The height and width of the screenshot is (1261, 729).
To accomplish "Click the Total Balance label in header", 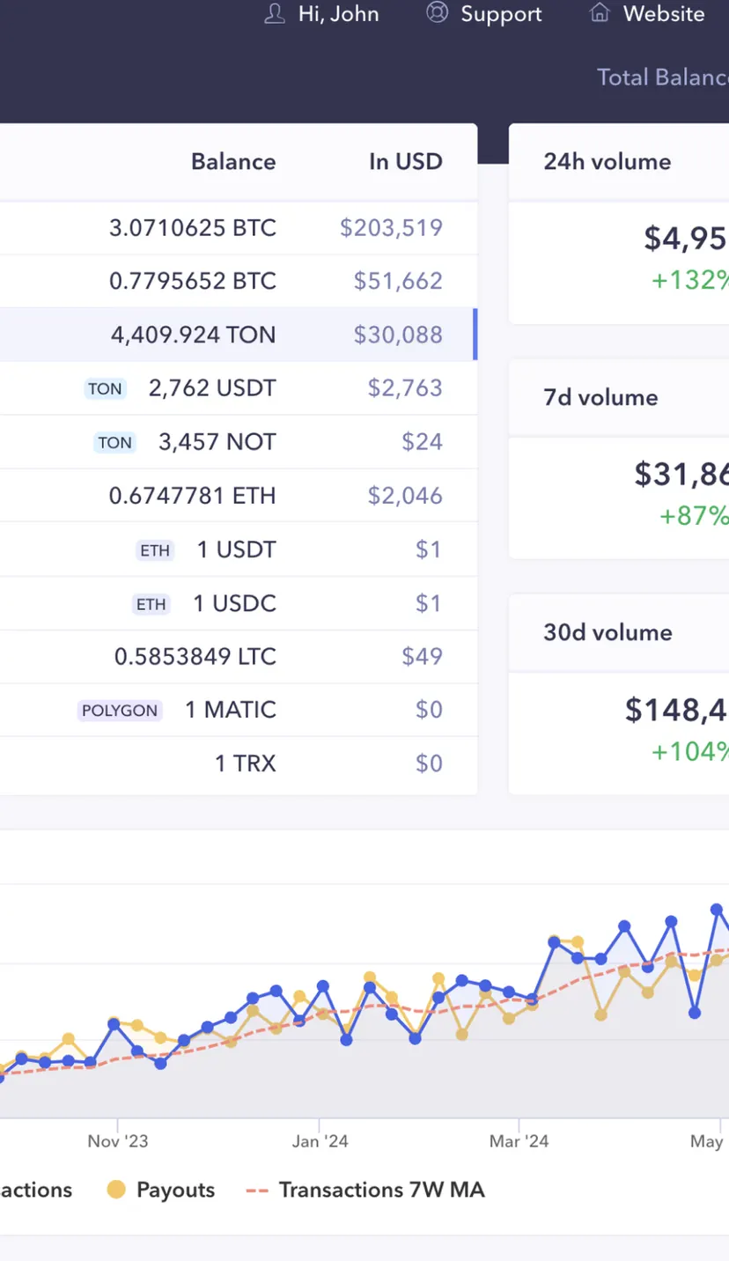I will [x=663, y=77].
